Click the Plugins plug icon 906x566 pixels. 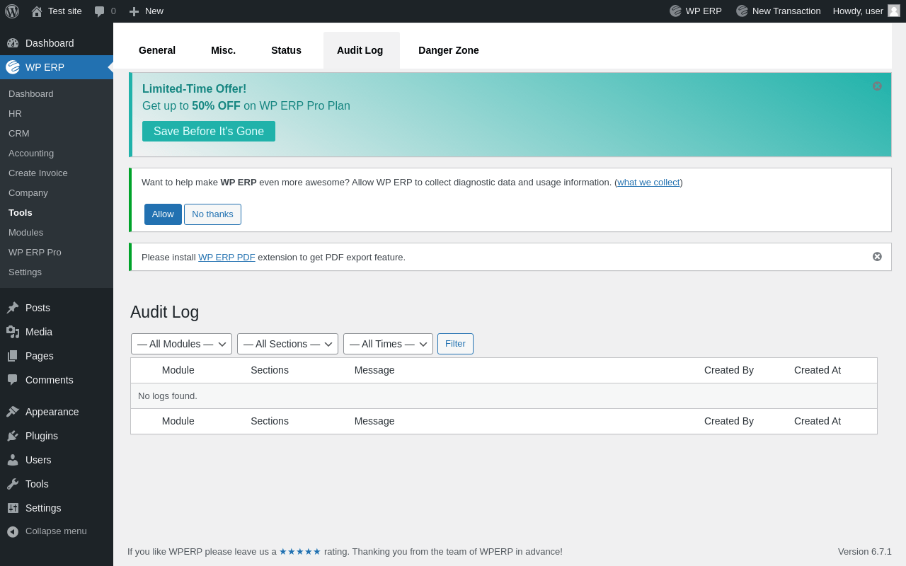coord(13,436)
